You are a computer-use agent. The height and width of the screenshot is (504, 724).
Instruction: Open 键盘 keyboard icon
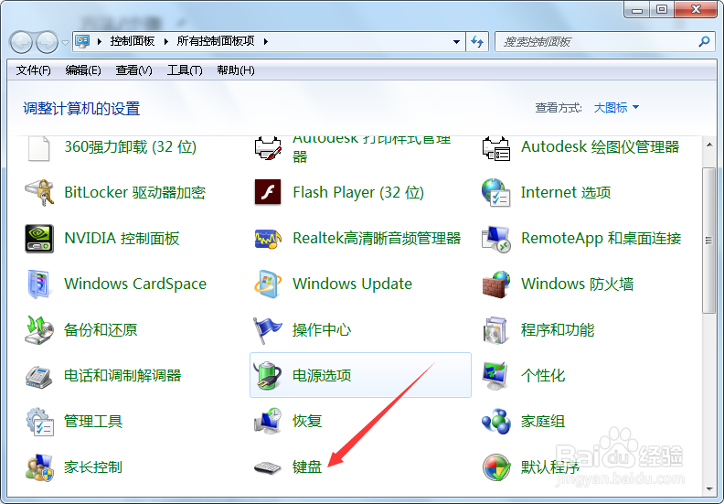(x=268, y=468)
